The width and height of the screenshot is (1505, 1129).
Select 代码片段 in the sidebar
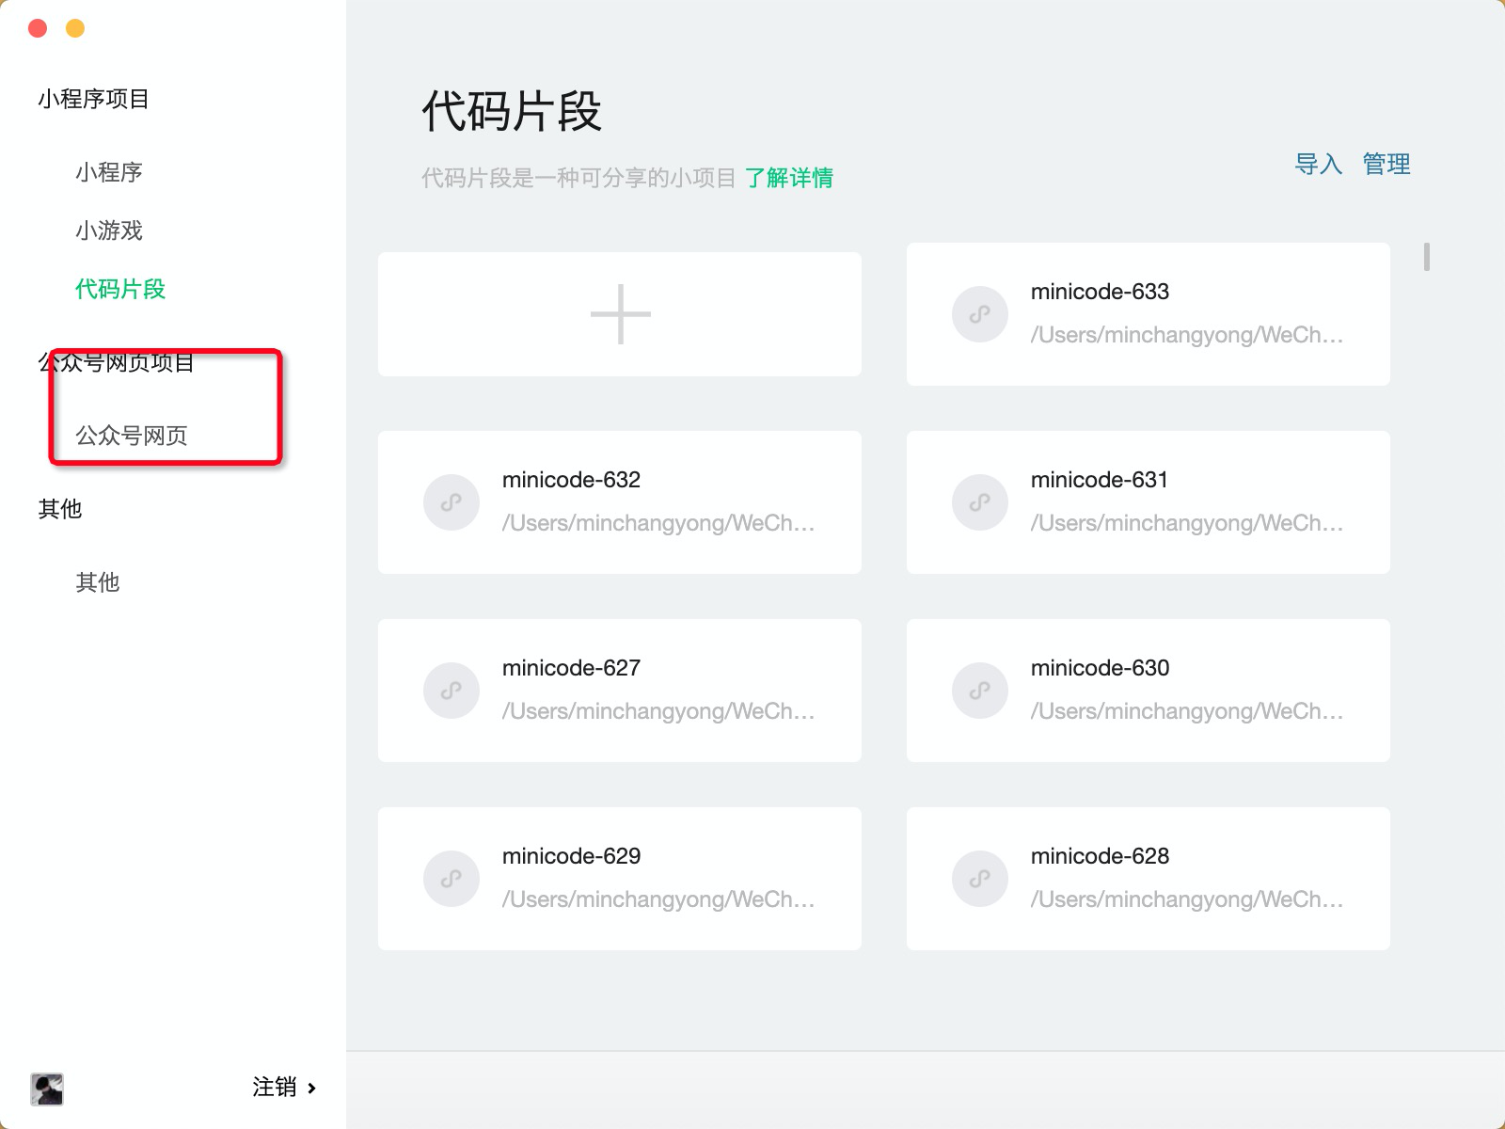[x=120, y=289]
